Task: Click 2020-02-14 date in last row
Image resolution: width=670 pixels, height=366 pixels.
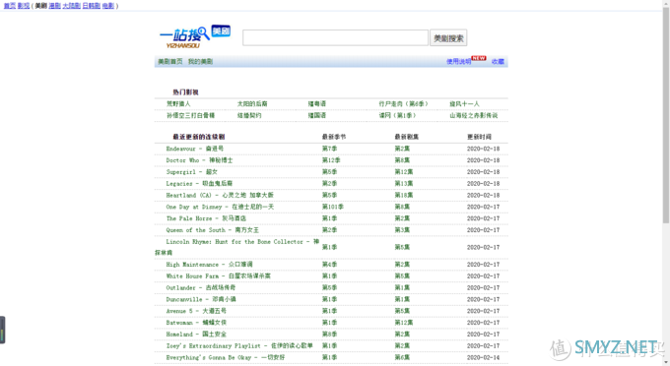Action: (483, 357)
